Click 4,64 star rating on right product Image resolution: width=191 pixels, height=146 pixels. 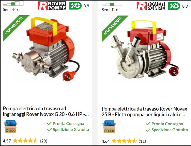point(119,141)
